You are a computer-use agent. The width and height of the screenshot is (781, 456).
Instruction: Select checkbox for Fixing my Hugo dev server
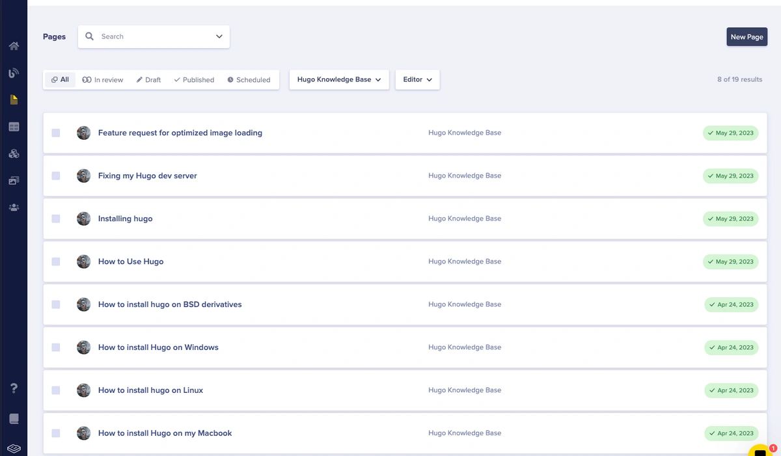[56, 176]
